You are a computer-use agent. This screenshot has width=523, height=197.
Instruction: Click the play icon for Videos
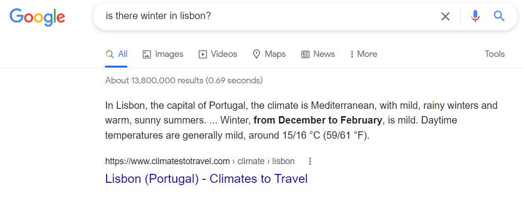202,54
